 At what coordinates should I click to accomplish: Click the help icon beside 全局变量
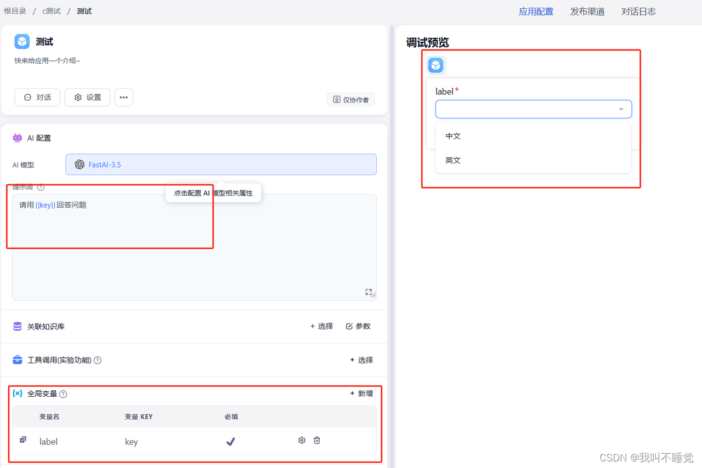[63, 394]
